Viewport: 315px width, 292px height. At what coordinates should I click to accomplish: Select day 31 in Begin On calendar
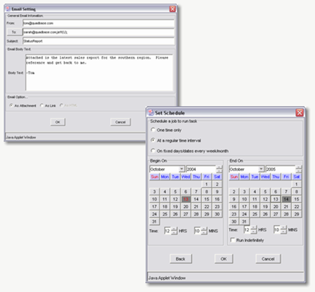tap(154, 222)
